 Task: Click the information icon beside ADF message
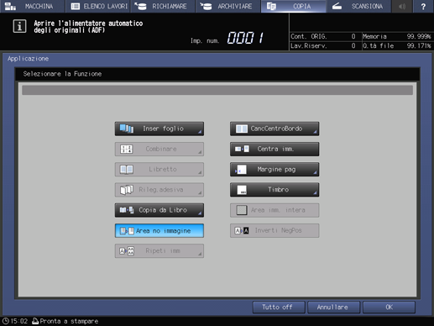tap(19, 26)
